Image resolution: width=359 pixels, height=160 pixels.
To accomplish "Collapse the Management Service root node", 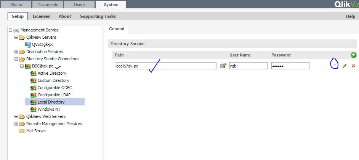I will (x=10, y=30).
